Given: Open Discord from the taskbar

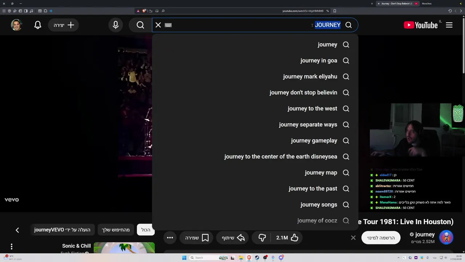Looking at the screenshot, I should point(281,258).
